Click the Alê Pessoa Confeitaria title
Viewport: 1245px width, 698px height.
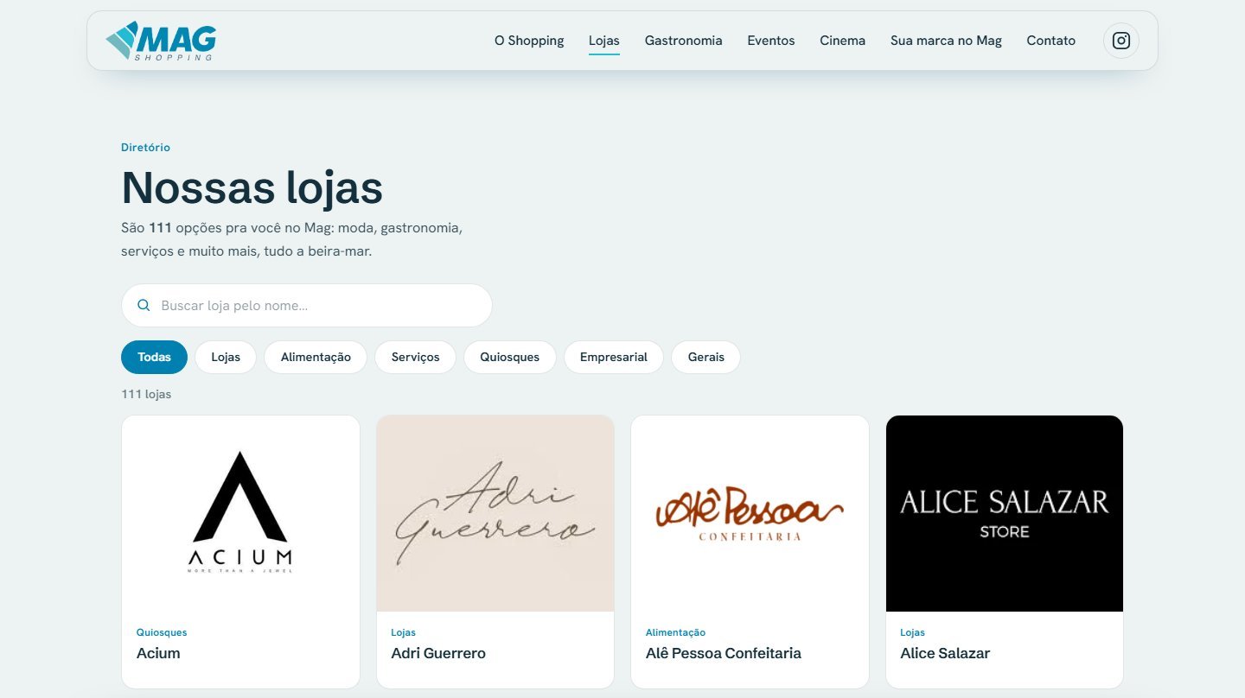(x=724, y=653)
